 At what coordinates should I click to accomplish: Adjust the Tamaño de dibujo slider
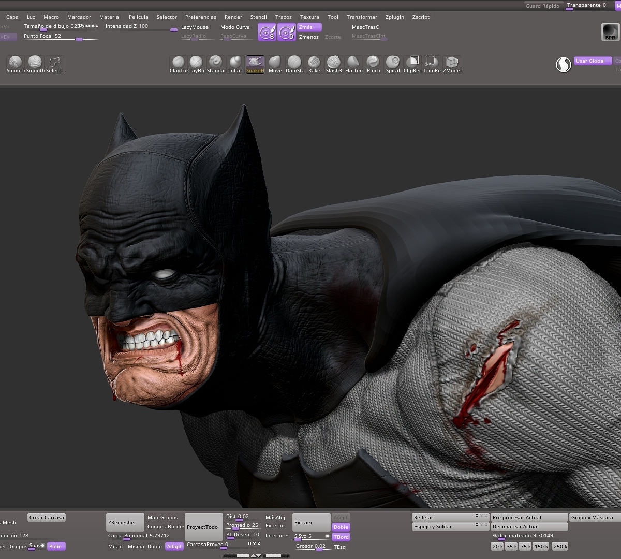[60, 27]
